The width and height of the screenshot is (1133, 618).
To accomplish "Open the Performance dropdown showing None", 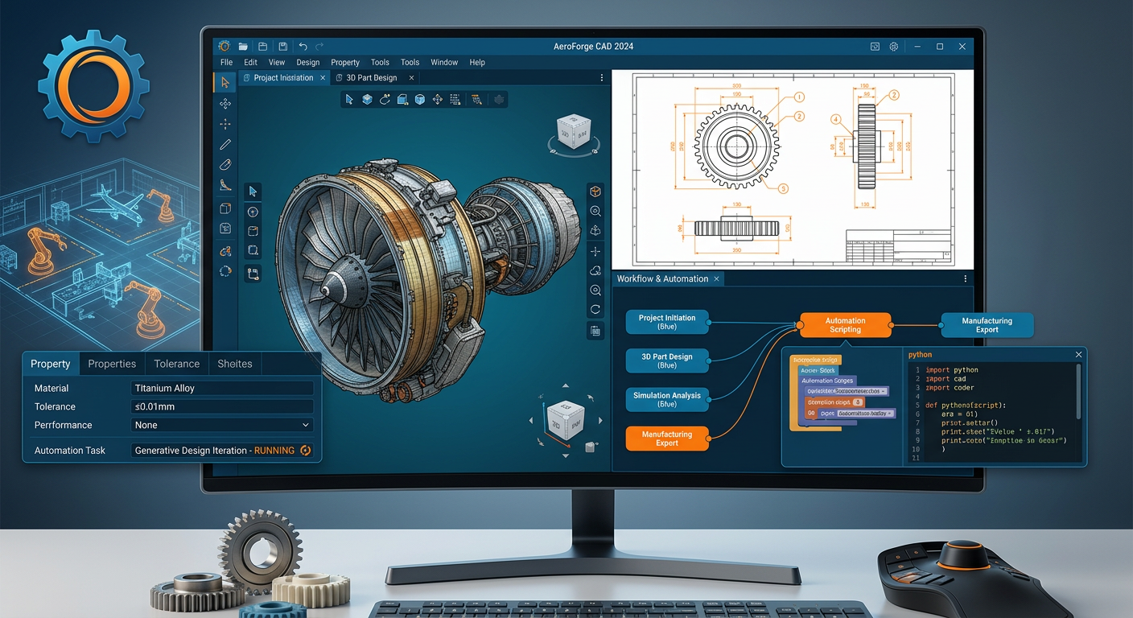I will (x=222, y=425).
